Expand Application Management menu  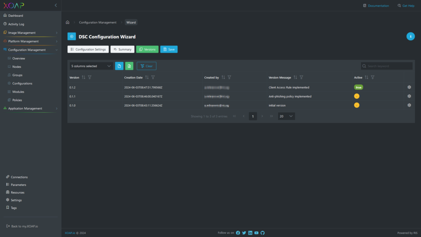pyautogui.click(x=30, y=108)
